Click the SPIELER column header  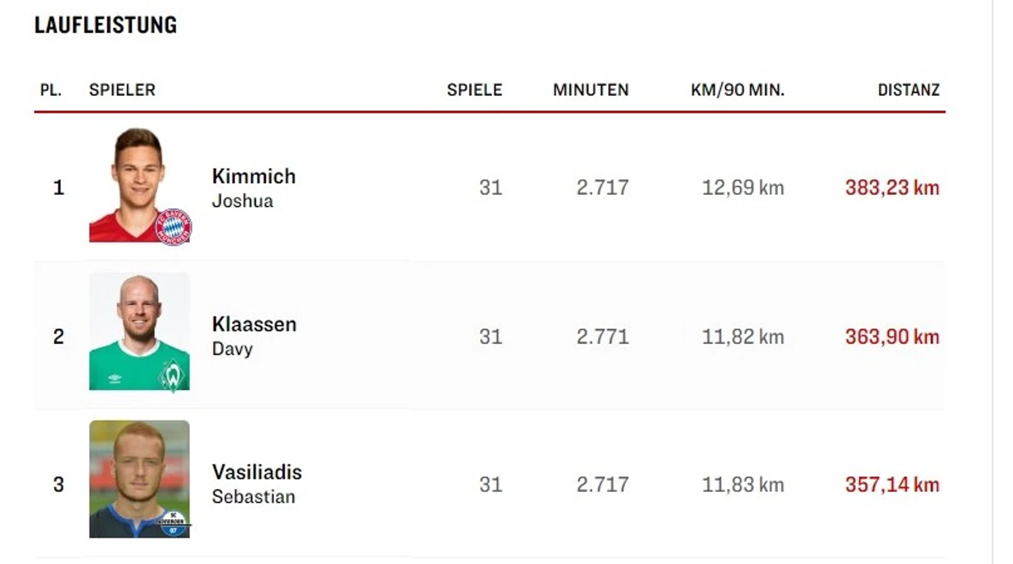pos(122,90)
